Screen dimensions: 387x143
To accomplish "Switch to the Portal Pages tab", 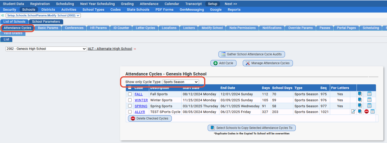I will click(x=346, y=28).
